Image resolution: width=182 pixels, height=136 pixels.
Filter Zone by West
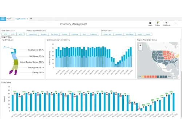[x=148, y=34]
